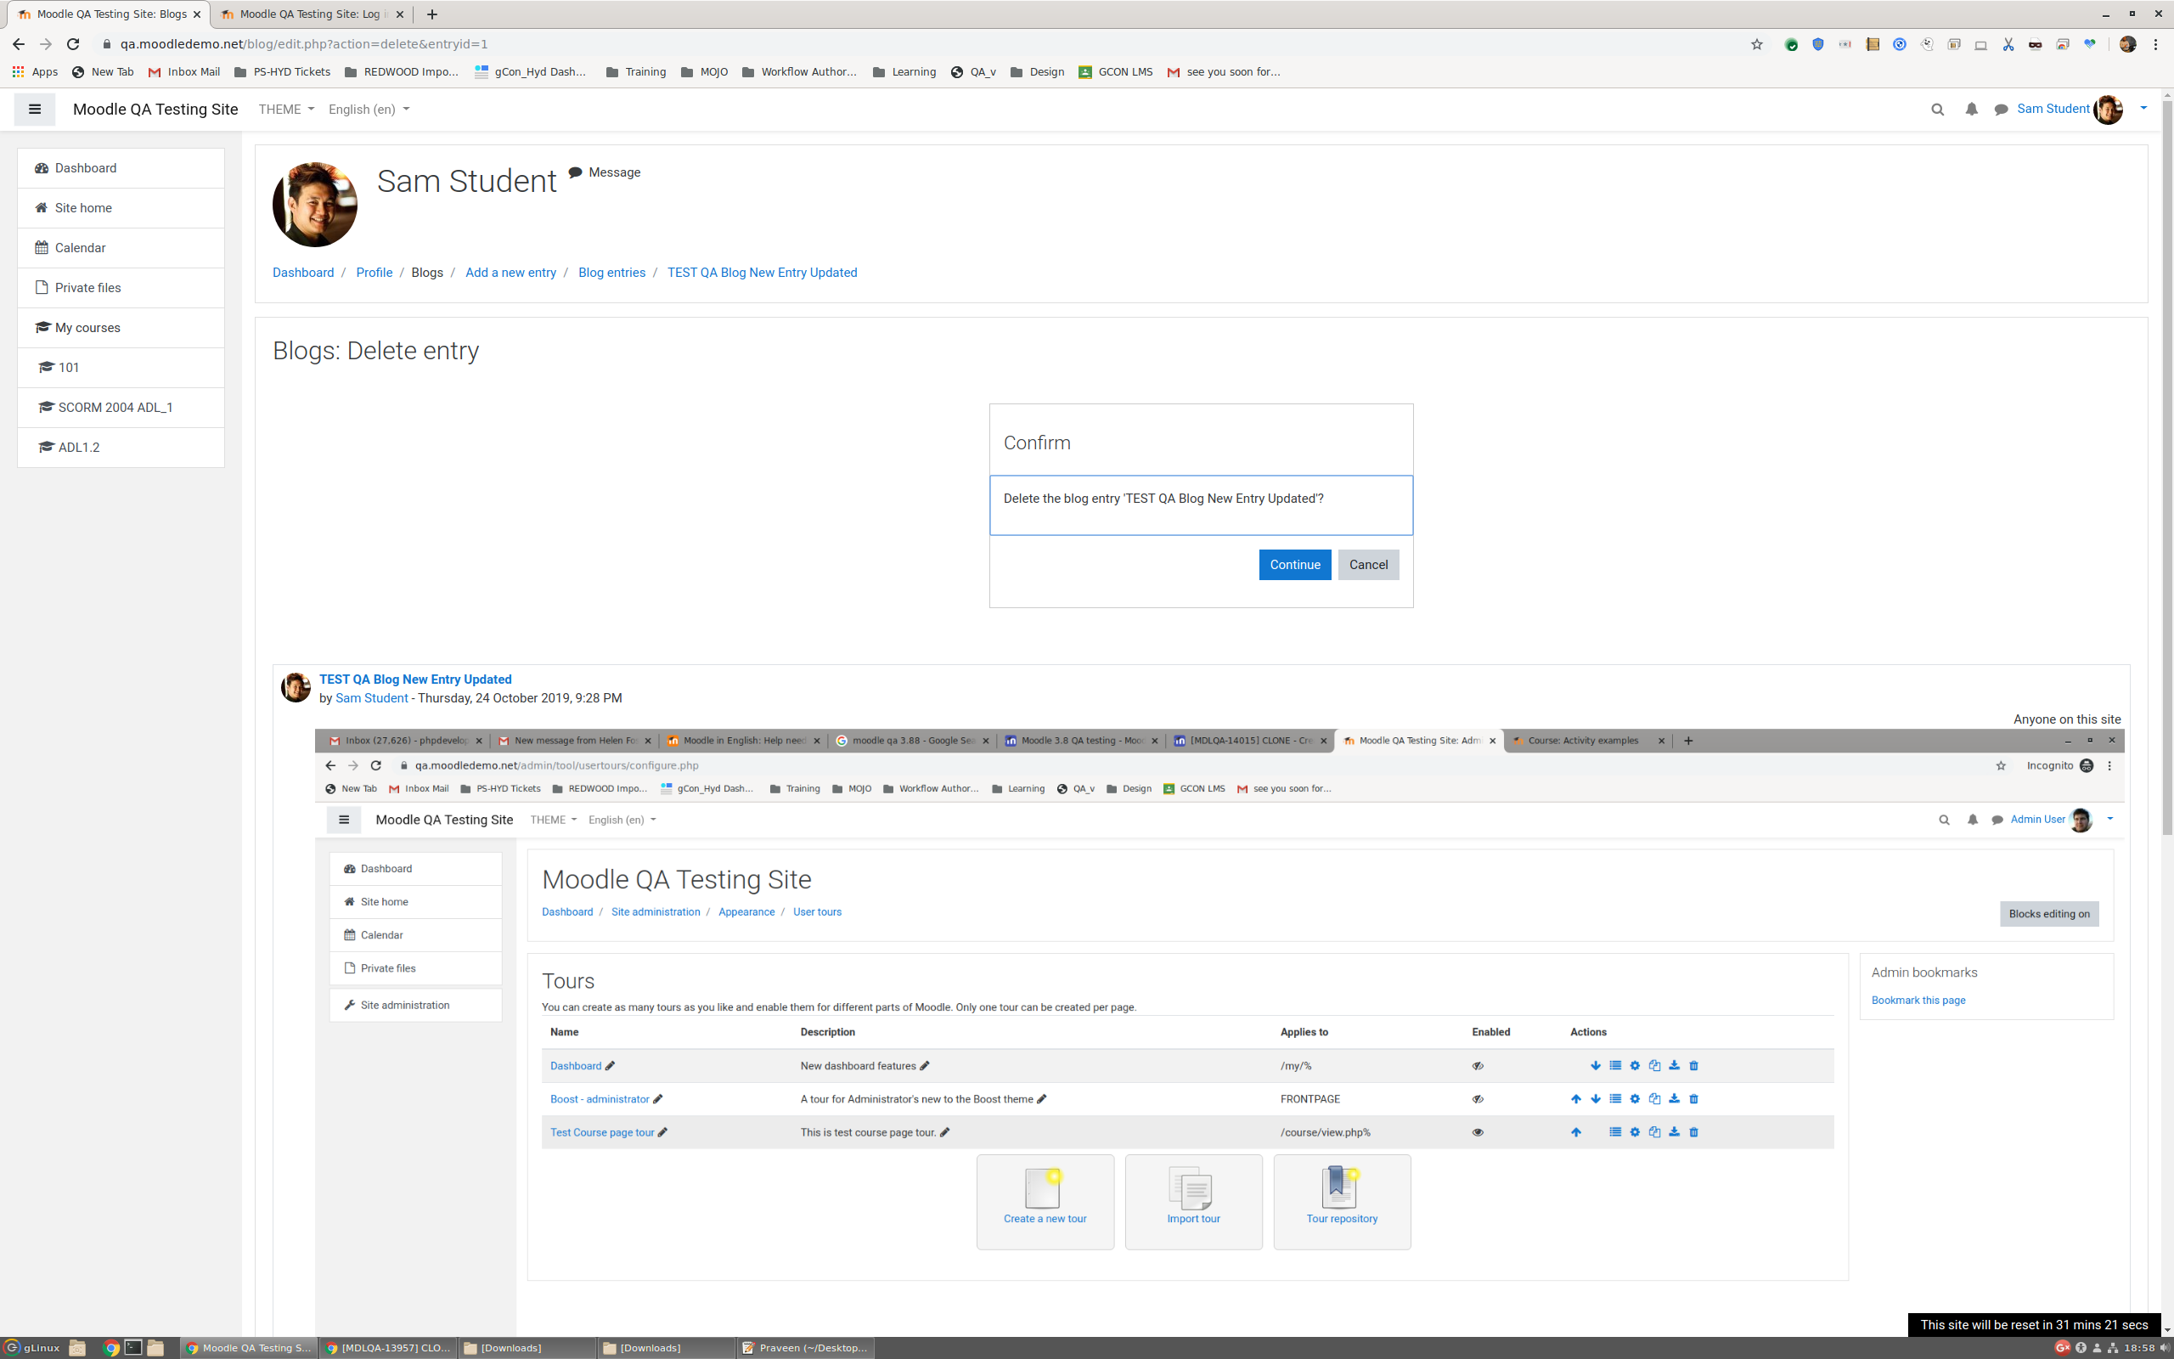Open the Learning bookmark folder
Screen dimensions: 2174x1359
(x=904, y=72)
